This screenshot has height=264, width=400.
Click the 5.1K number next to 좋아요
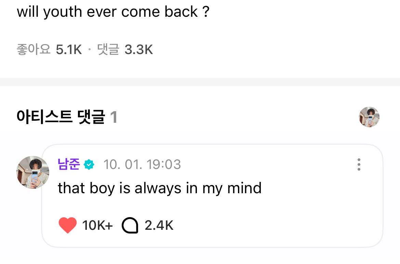[x=69, y=50]
